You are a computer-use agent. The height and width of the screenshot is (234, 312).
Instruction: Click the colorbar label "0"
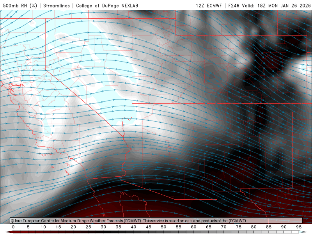pos(13,227)
